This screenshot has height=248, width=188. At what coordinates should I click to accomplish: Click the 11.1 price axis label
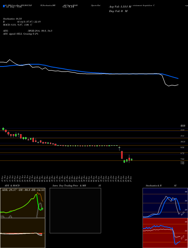[182, 136]
